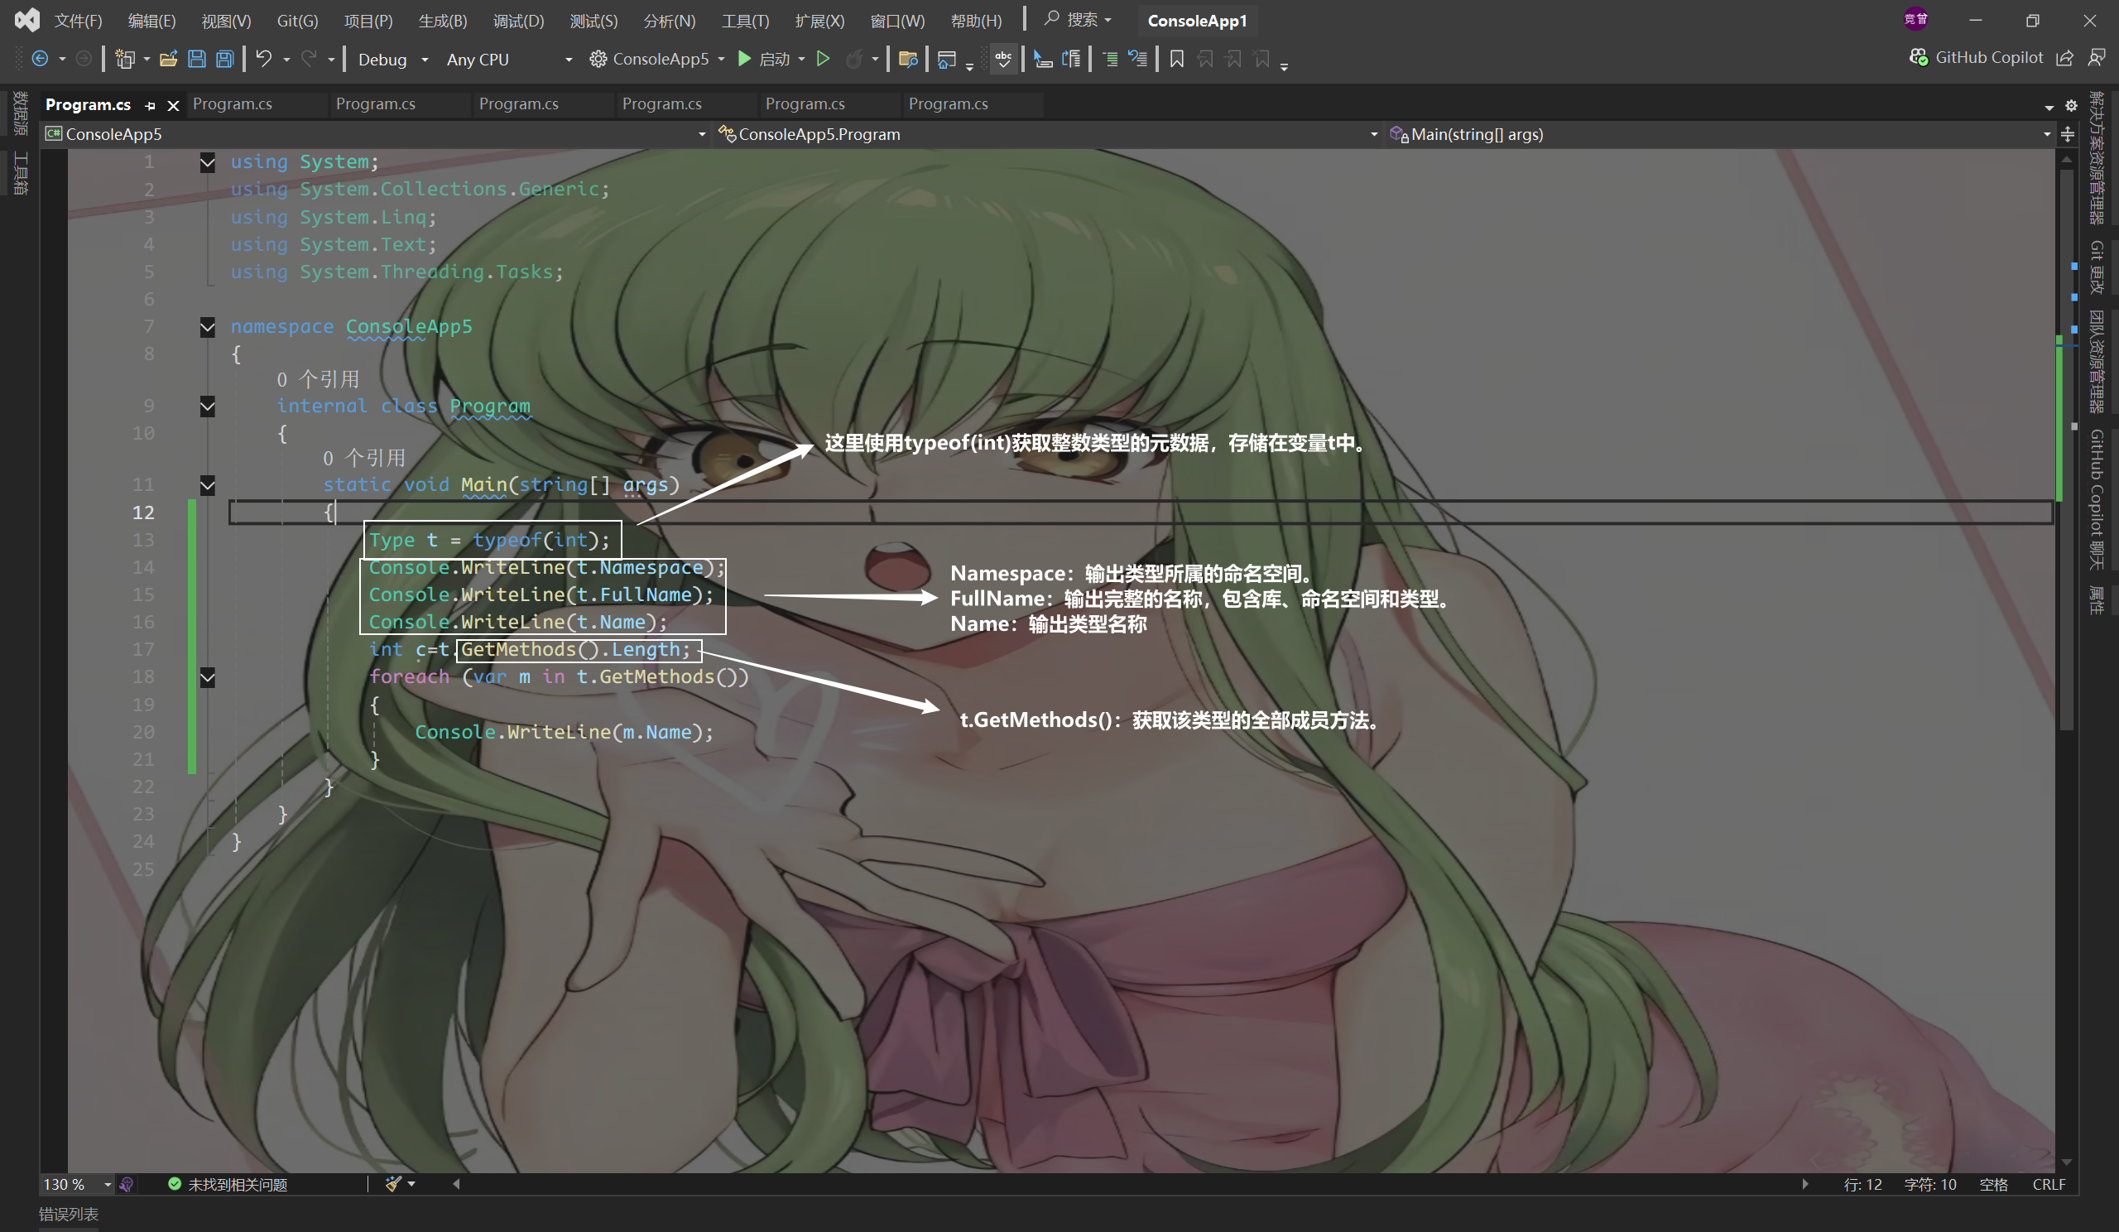
Task: Click the 0 个引用 link above class Program
Action: pos(318,378)
